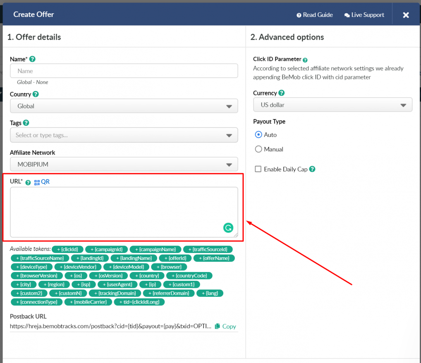
Task: Open the Currency dropdown set to US dollar
Action: tap(332, 105)
